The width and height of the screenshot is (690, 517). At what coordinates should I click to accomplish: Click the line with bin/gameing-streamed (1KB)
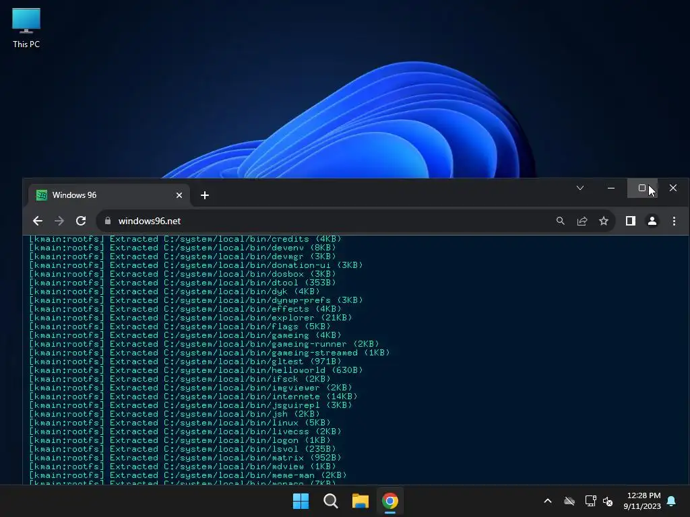coord(210,353)
